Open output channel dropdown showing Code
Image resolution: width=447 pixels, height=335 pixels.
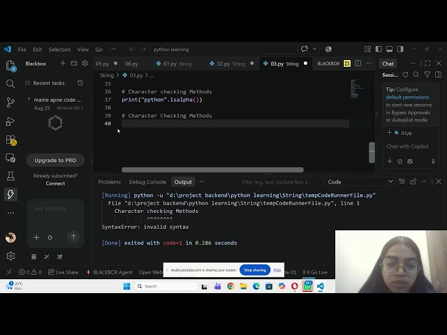point(360,181)
